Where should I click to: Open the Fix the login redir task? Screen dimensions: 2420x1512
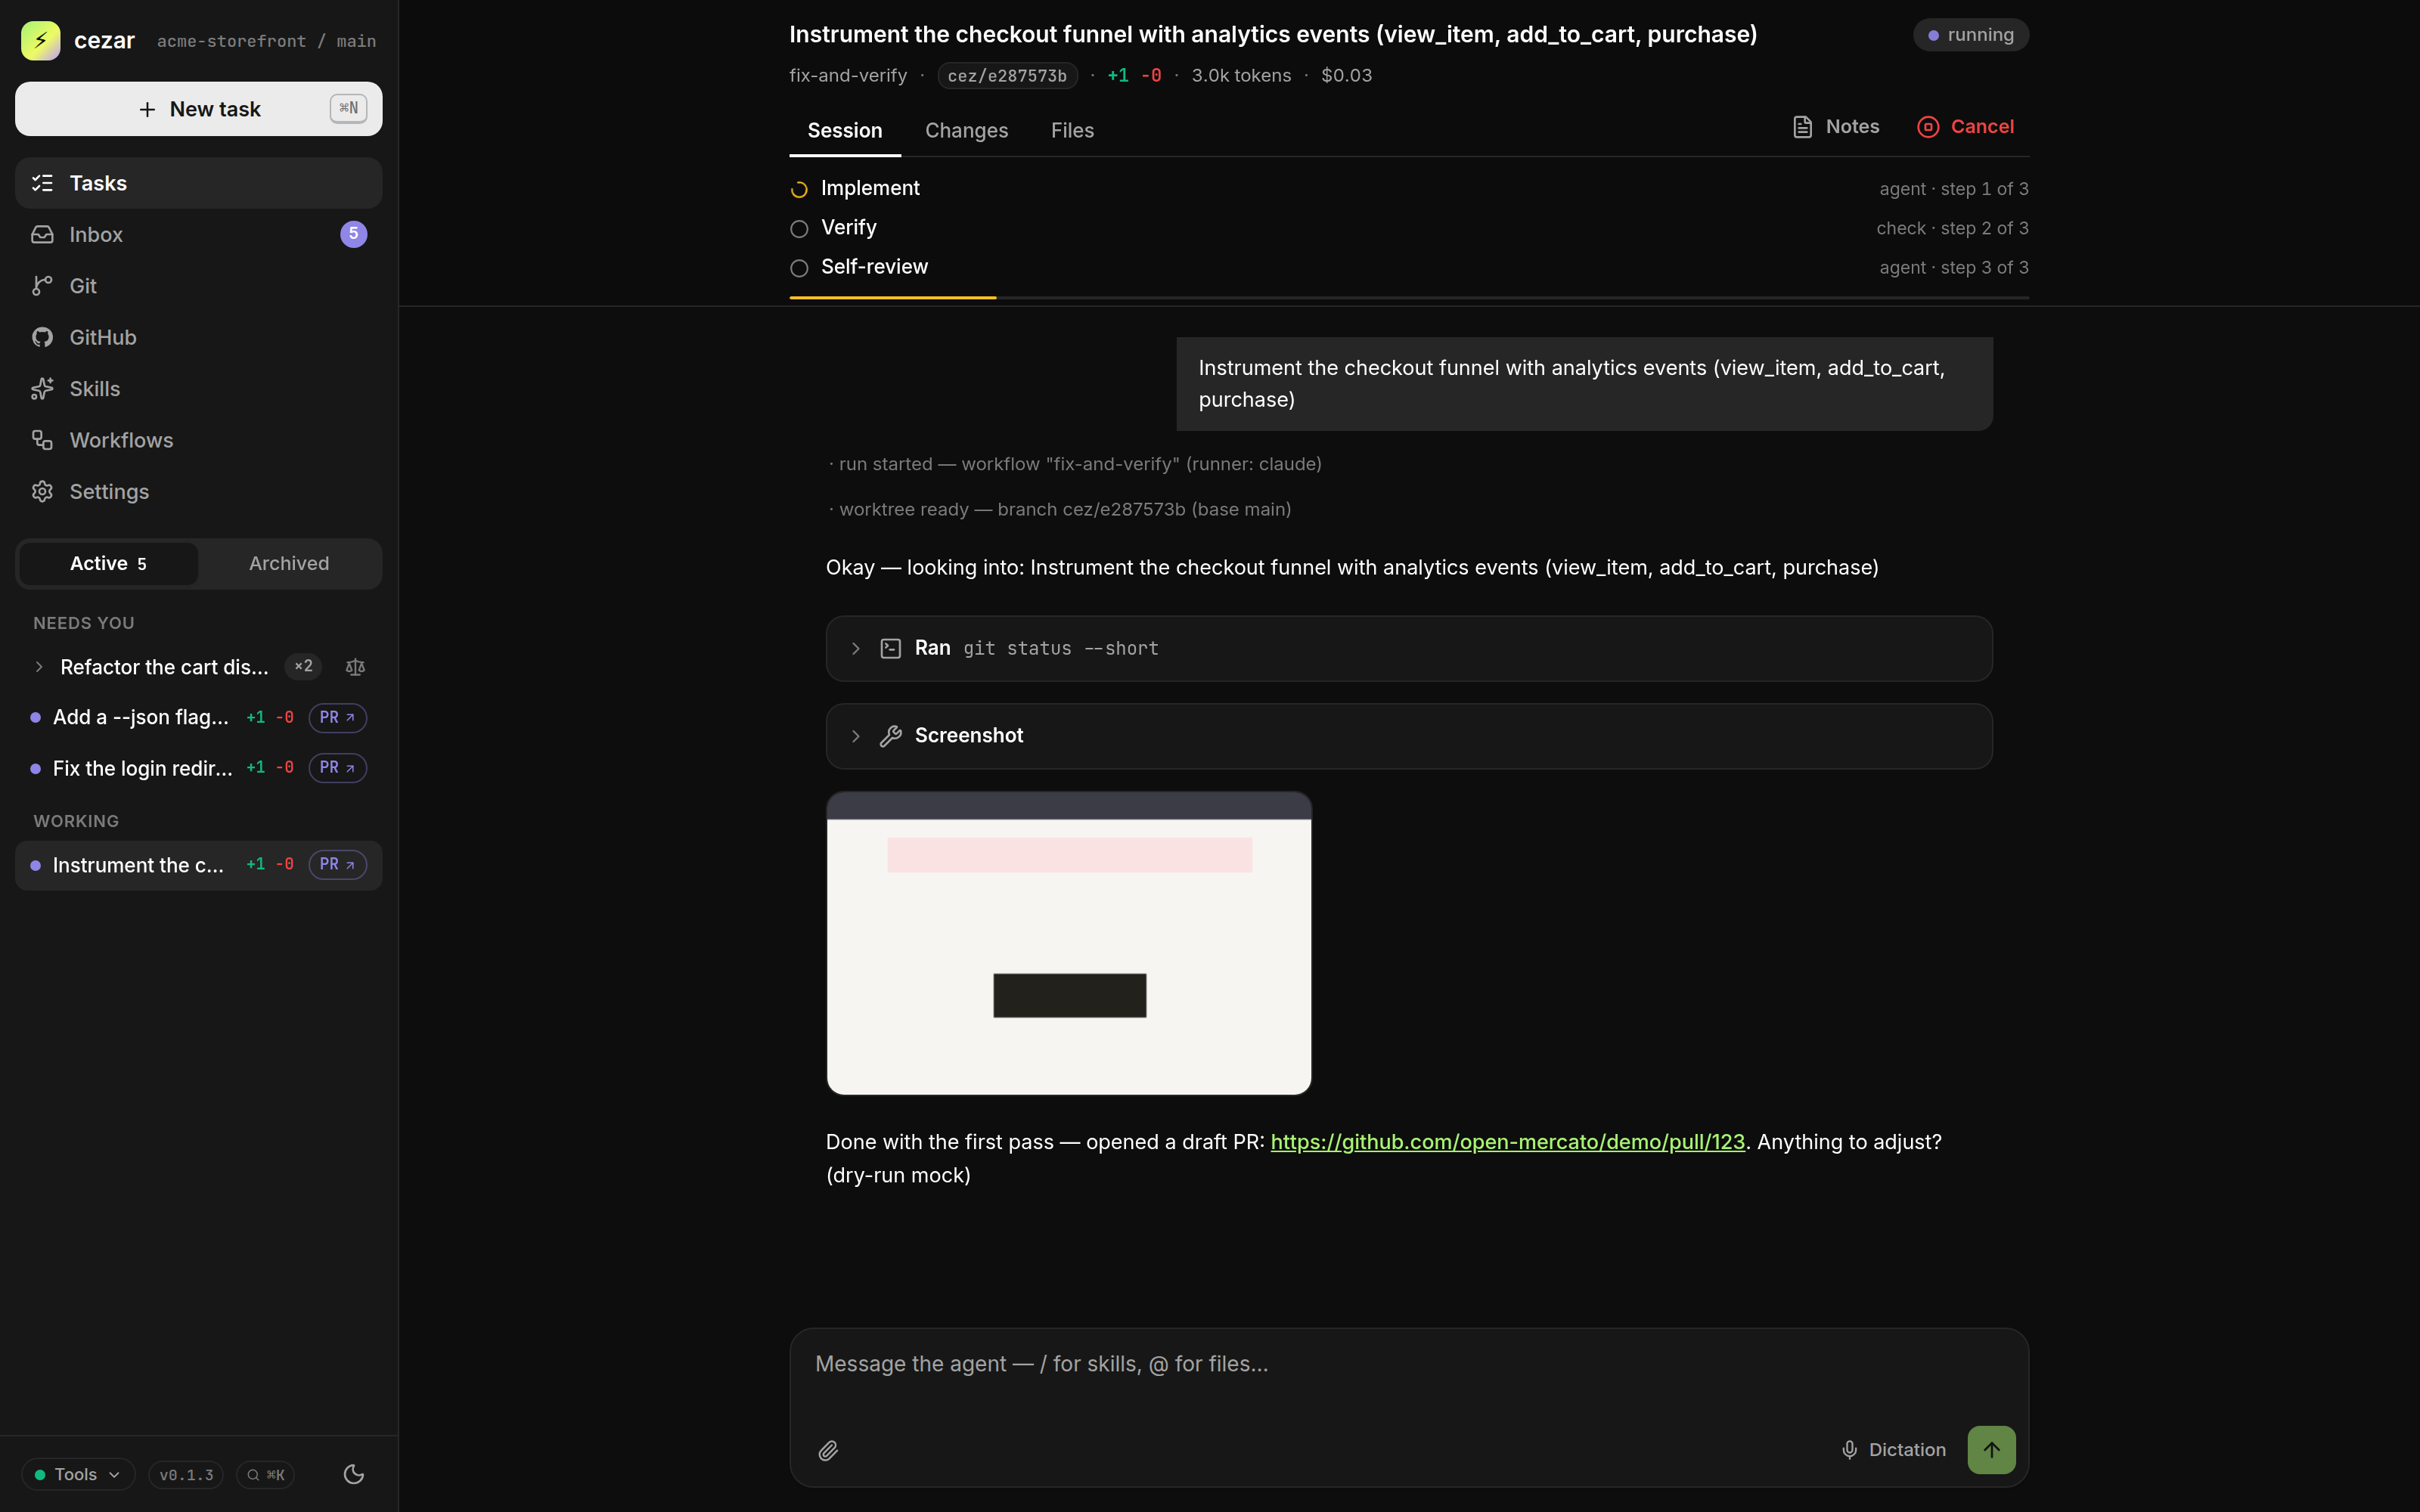pos(142,768)
